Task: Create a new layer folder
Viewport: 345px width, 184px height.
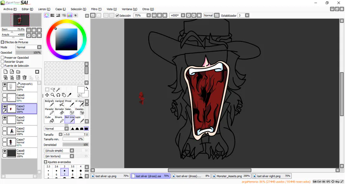Action: pyautogui.click(x=18, y=72)
